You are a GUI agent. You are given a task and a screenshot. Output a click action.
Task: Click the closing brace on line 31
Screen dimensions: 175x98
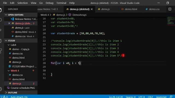coord(52,74)
